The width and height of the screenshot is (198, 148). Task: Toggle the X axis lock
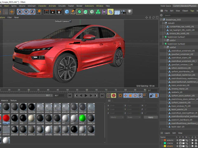tap(20, 12)
